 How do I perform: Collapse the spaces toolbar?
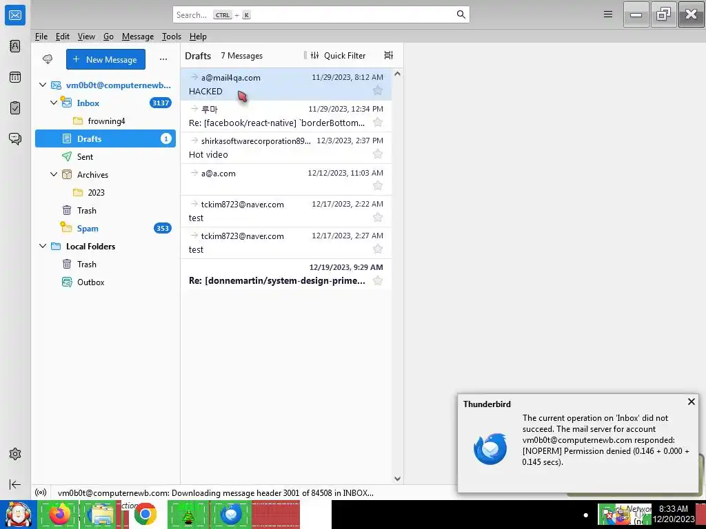click(15, 484)
